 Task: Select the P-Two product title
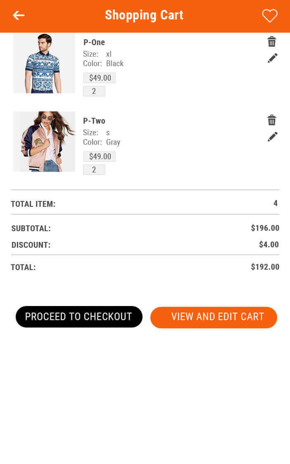pyautogui.click(x=94, y=121)
